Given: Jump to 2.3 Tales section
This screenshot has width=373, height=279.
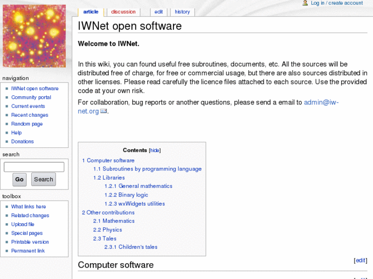Looking at the screenshot, I should pyautogui.click(x=105, y=239).
